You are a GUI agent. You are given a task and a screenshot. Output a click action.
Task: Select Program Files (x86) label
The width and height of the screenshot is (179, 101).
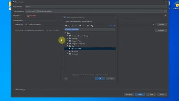click(78, 44)
